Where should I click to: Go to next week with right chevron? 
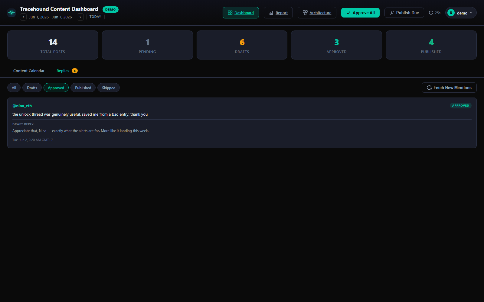(80, 17)
